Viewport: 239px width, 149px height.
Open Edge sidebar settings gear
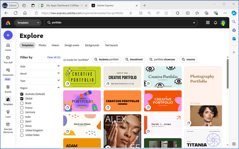pos(234,144)
